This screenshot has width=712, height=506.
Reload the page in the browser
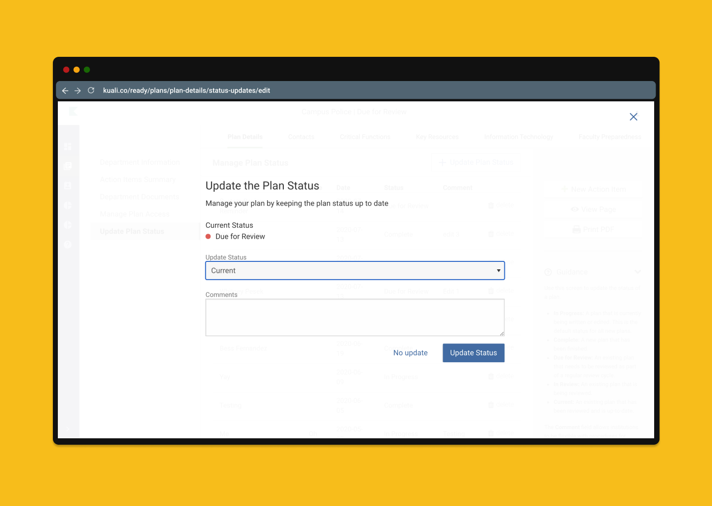(x=91, y=90)
